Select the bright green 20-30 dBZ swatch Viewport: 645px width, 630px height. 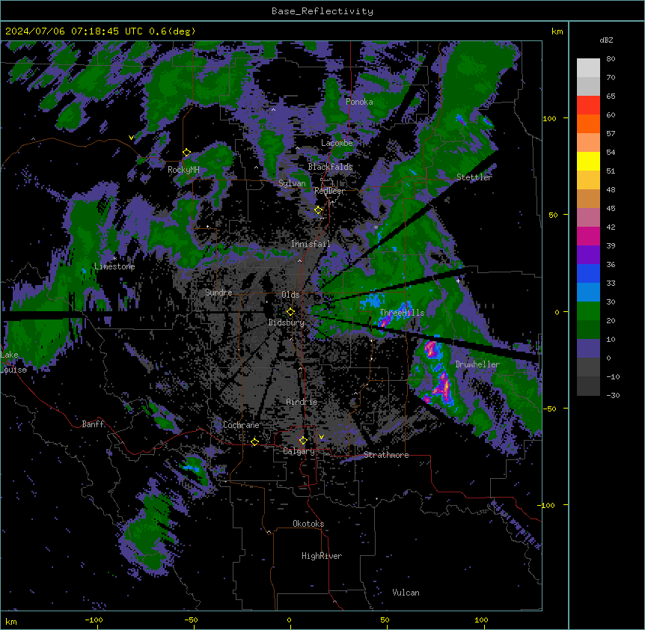[588, 311]
